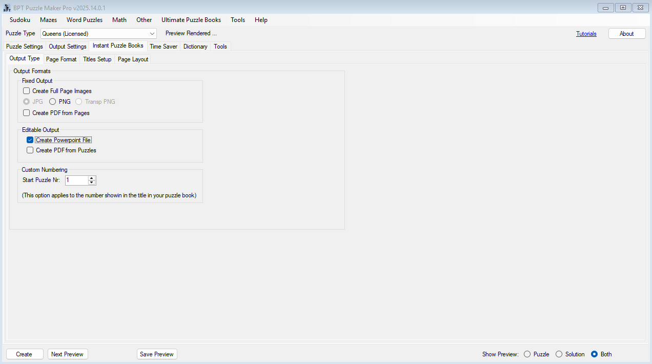Enable Create Full Page Images checkbox
Image resolution: width=652 pixels, height=364 pixels.
pyautogui.click(x=27, y=91)
